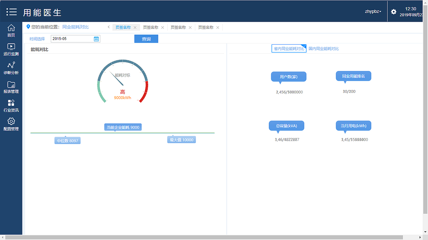
Task: Open the calendar picker icon
Action: coord(96,39)
